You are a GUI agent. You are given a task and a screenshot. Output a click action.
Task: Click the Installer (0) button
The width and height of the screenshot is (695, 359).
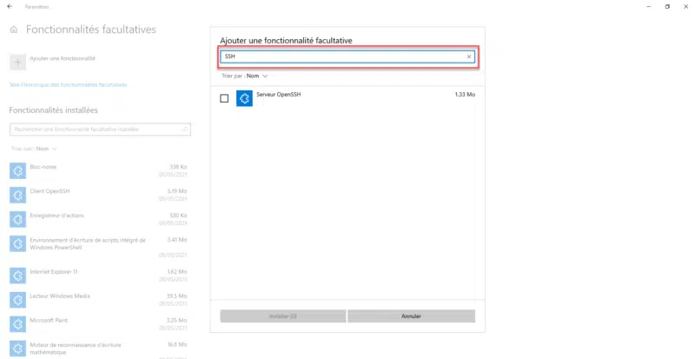[283, 316]
